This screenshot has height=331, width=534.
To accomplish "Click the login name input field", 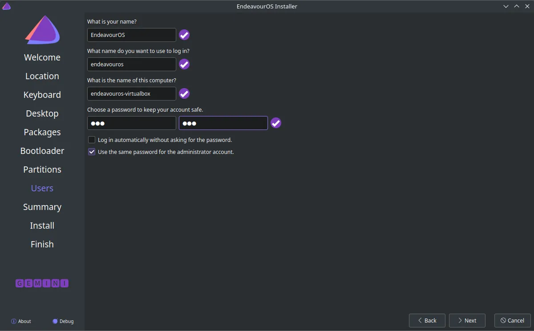I will 132,64.
